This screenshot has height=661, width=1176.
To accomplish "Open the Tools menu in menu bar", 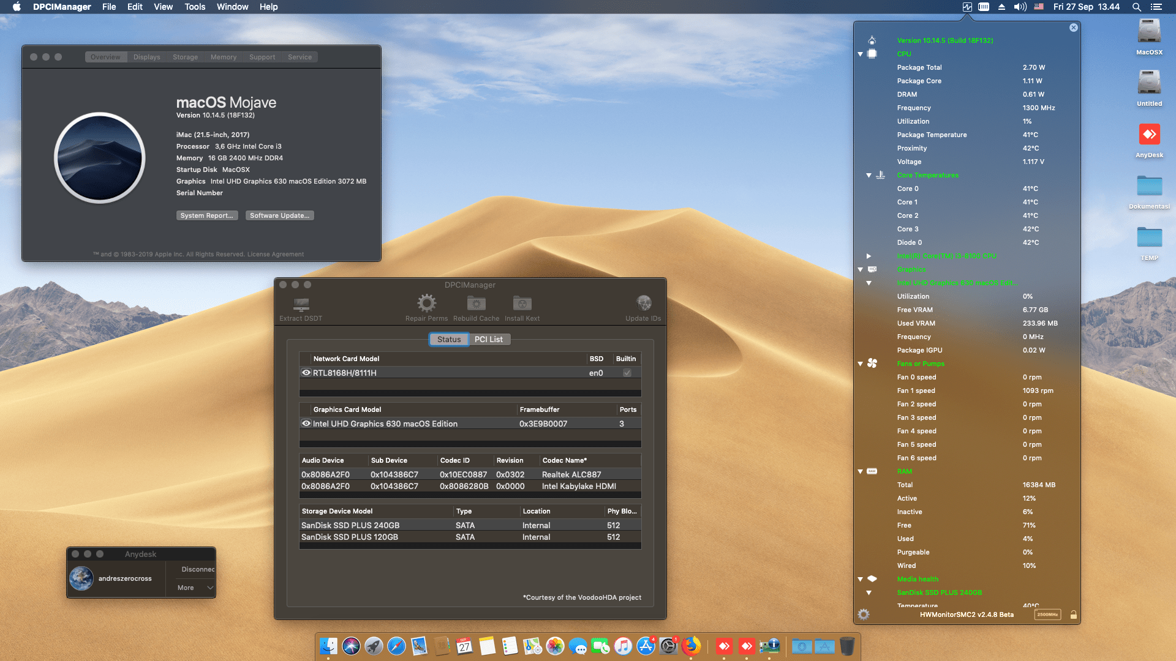I will (x=195, y=7).
